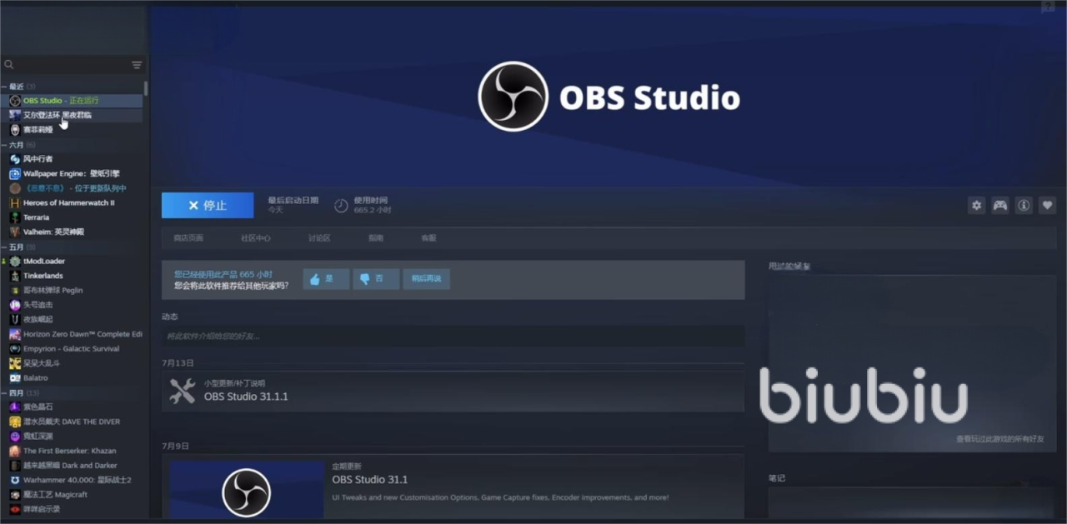Open the gear settings icon for OBS Studio
1067x524 pixels.
tap(976, 206)
